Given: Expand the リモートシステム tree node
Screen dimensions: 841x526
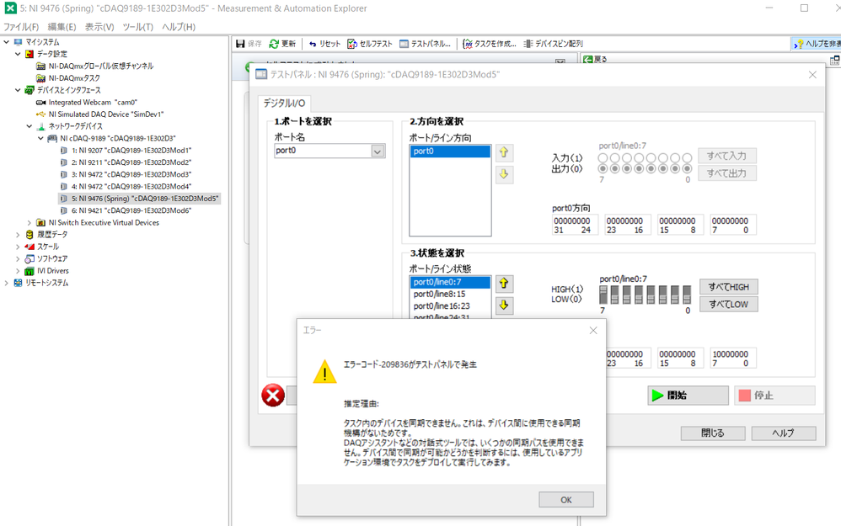Looking at the screenshot, I should (7, 283).
